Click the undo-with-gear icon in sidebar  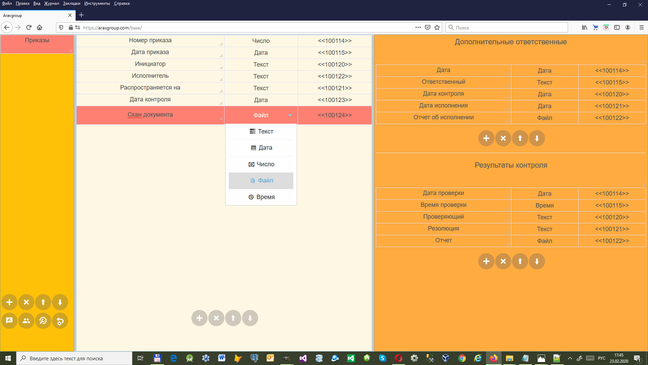[x=60, y=321]
